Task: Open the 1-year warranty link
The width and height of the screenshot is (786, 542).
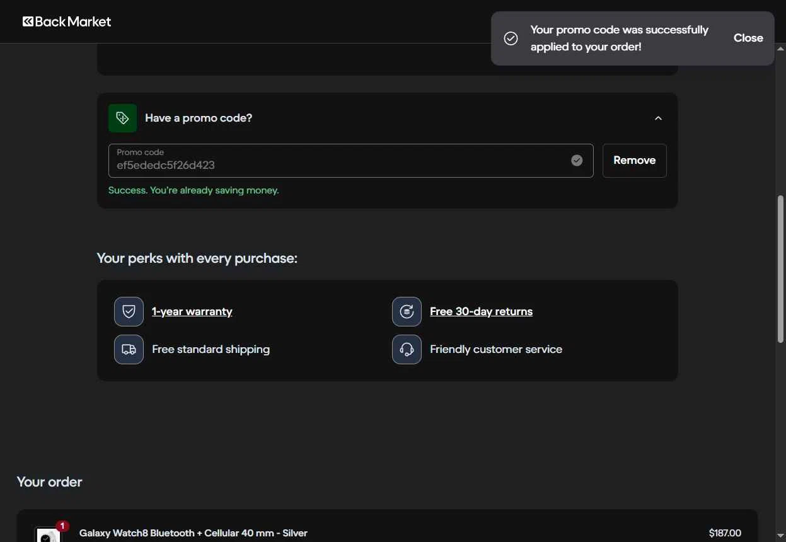Action: coord(192,311)
